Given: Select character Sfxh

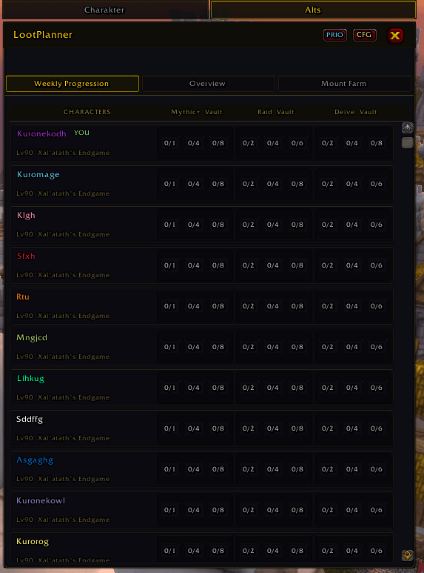Looking at the screenshot, I should pyautogui.click(x=26, y=256).
